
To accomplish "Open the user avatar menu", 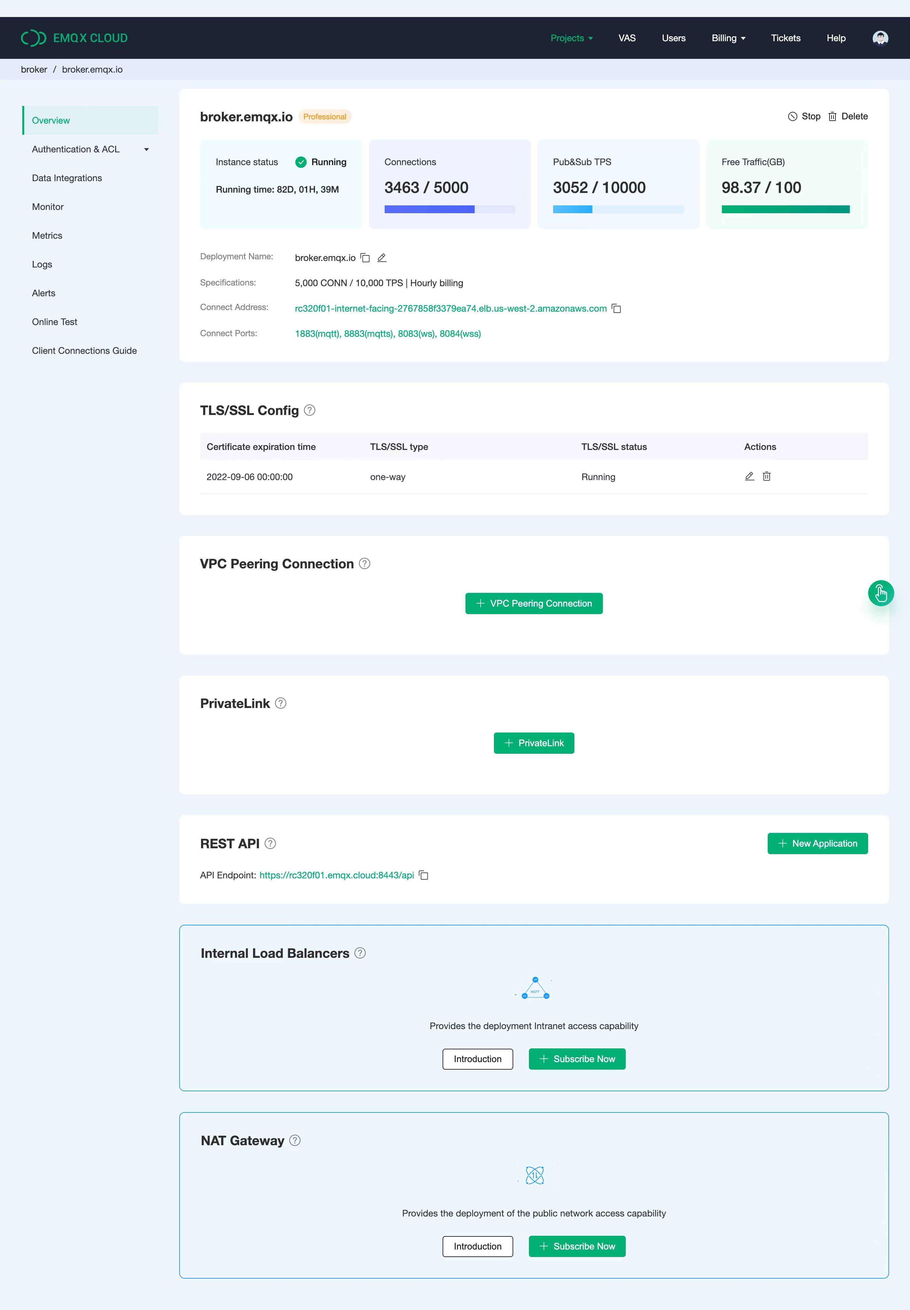I will click(880, 38).
